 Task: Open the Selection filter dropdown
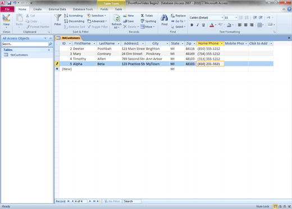(x=97, y=16)
